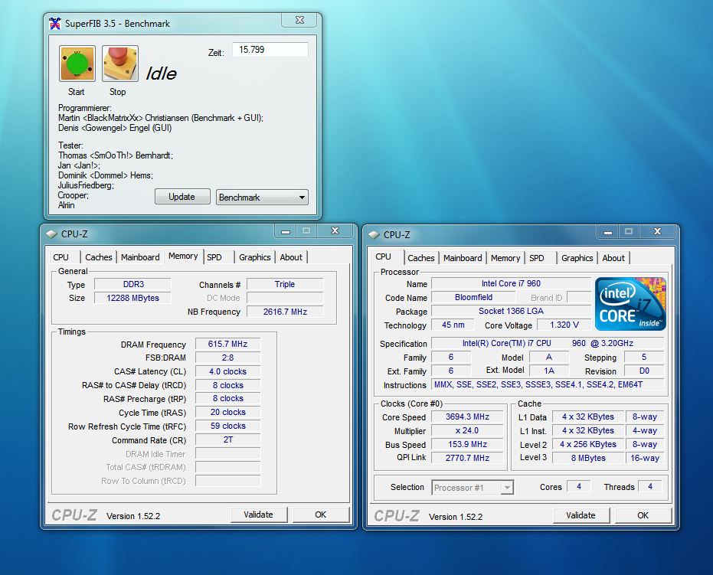Viewport: 713px width, 575px height.
Task: Click the Level 3 cache value 8 MBytes
Action: coord(588,458)
